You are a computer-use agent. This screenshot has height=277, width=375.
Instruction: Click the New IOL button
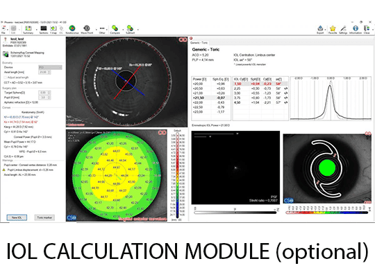(17, 217)
